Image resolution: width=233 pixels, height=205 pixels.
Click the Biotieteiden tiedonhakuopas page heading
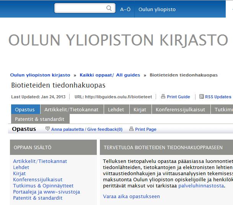[58, 85]
